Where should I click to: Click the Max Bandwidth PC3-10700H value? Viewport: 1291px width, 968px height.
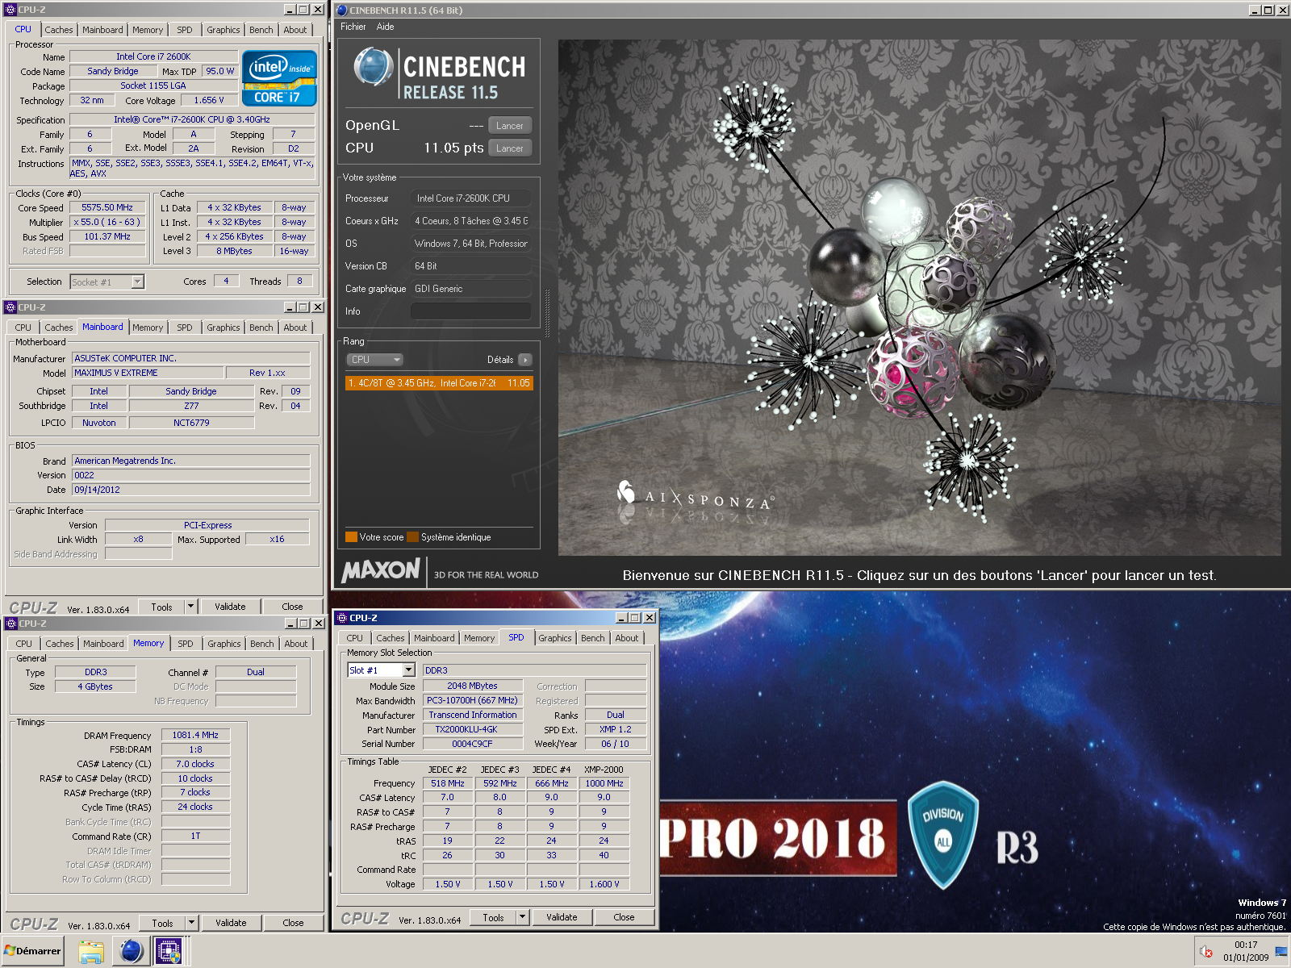(x=472, y=700)
